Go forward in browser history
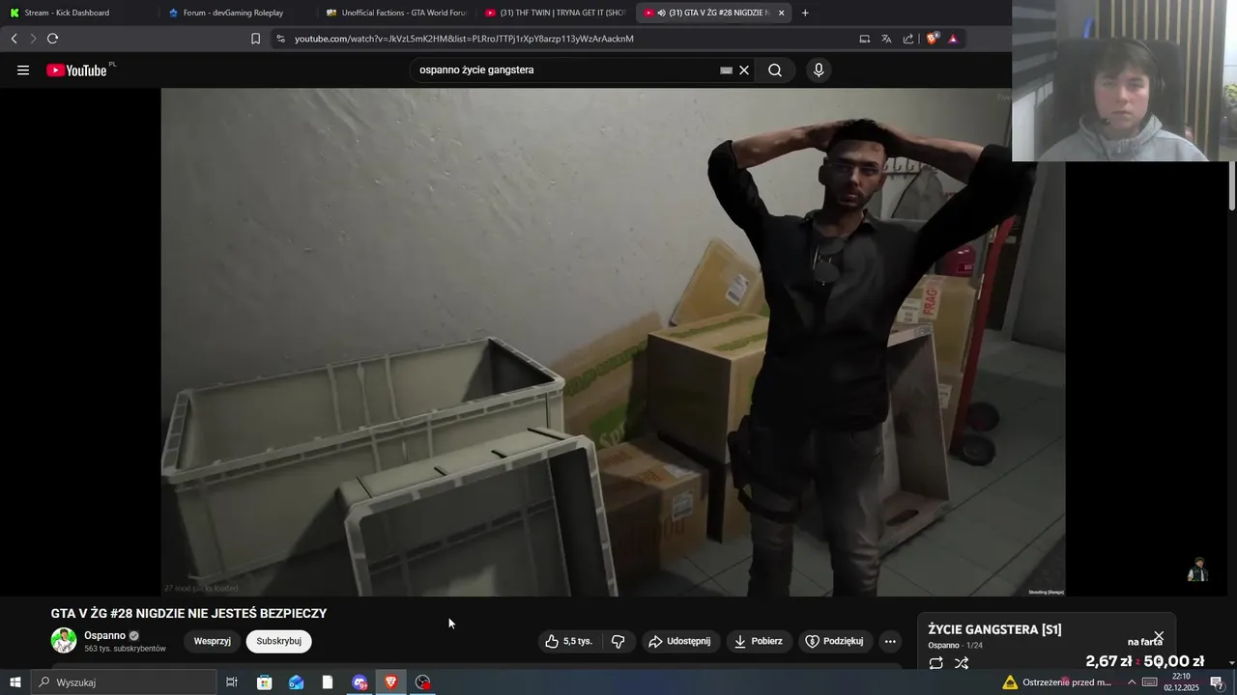Screen dimensions: 1237x695 (33, 39)
